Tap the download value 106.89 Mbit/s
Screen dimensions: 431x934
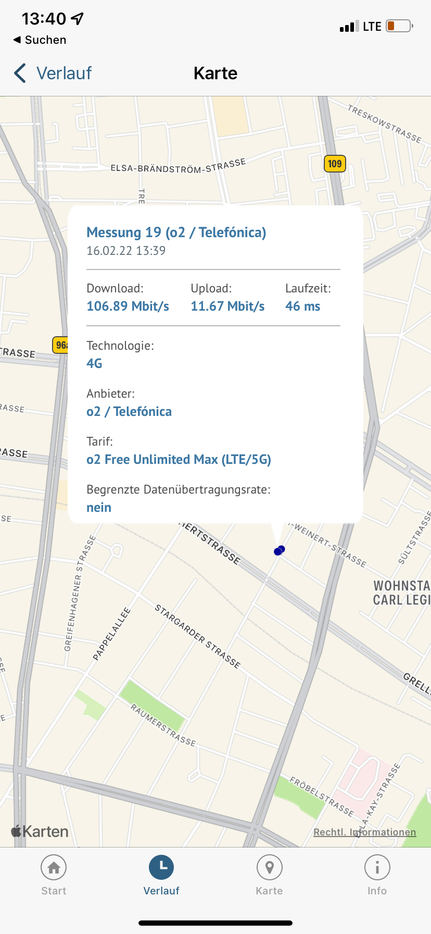128,306
